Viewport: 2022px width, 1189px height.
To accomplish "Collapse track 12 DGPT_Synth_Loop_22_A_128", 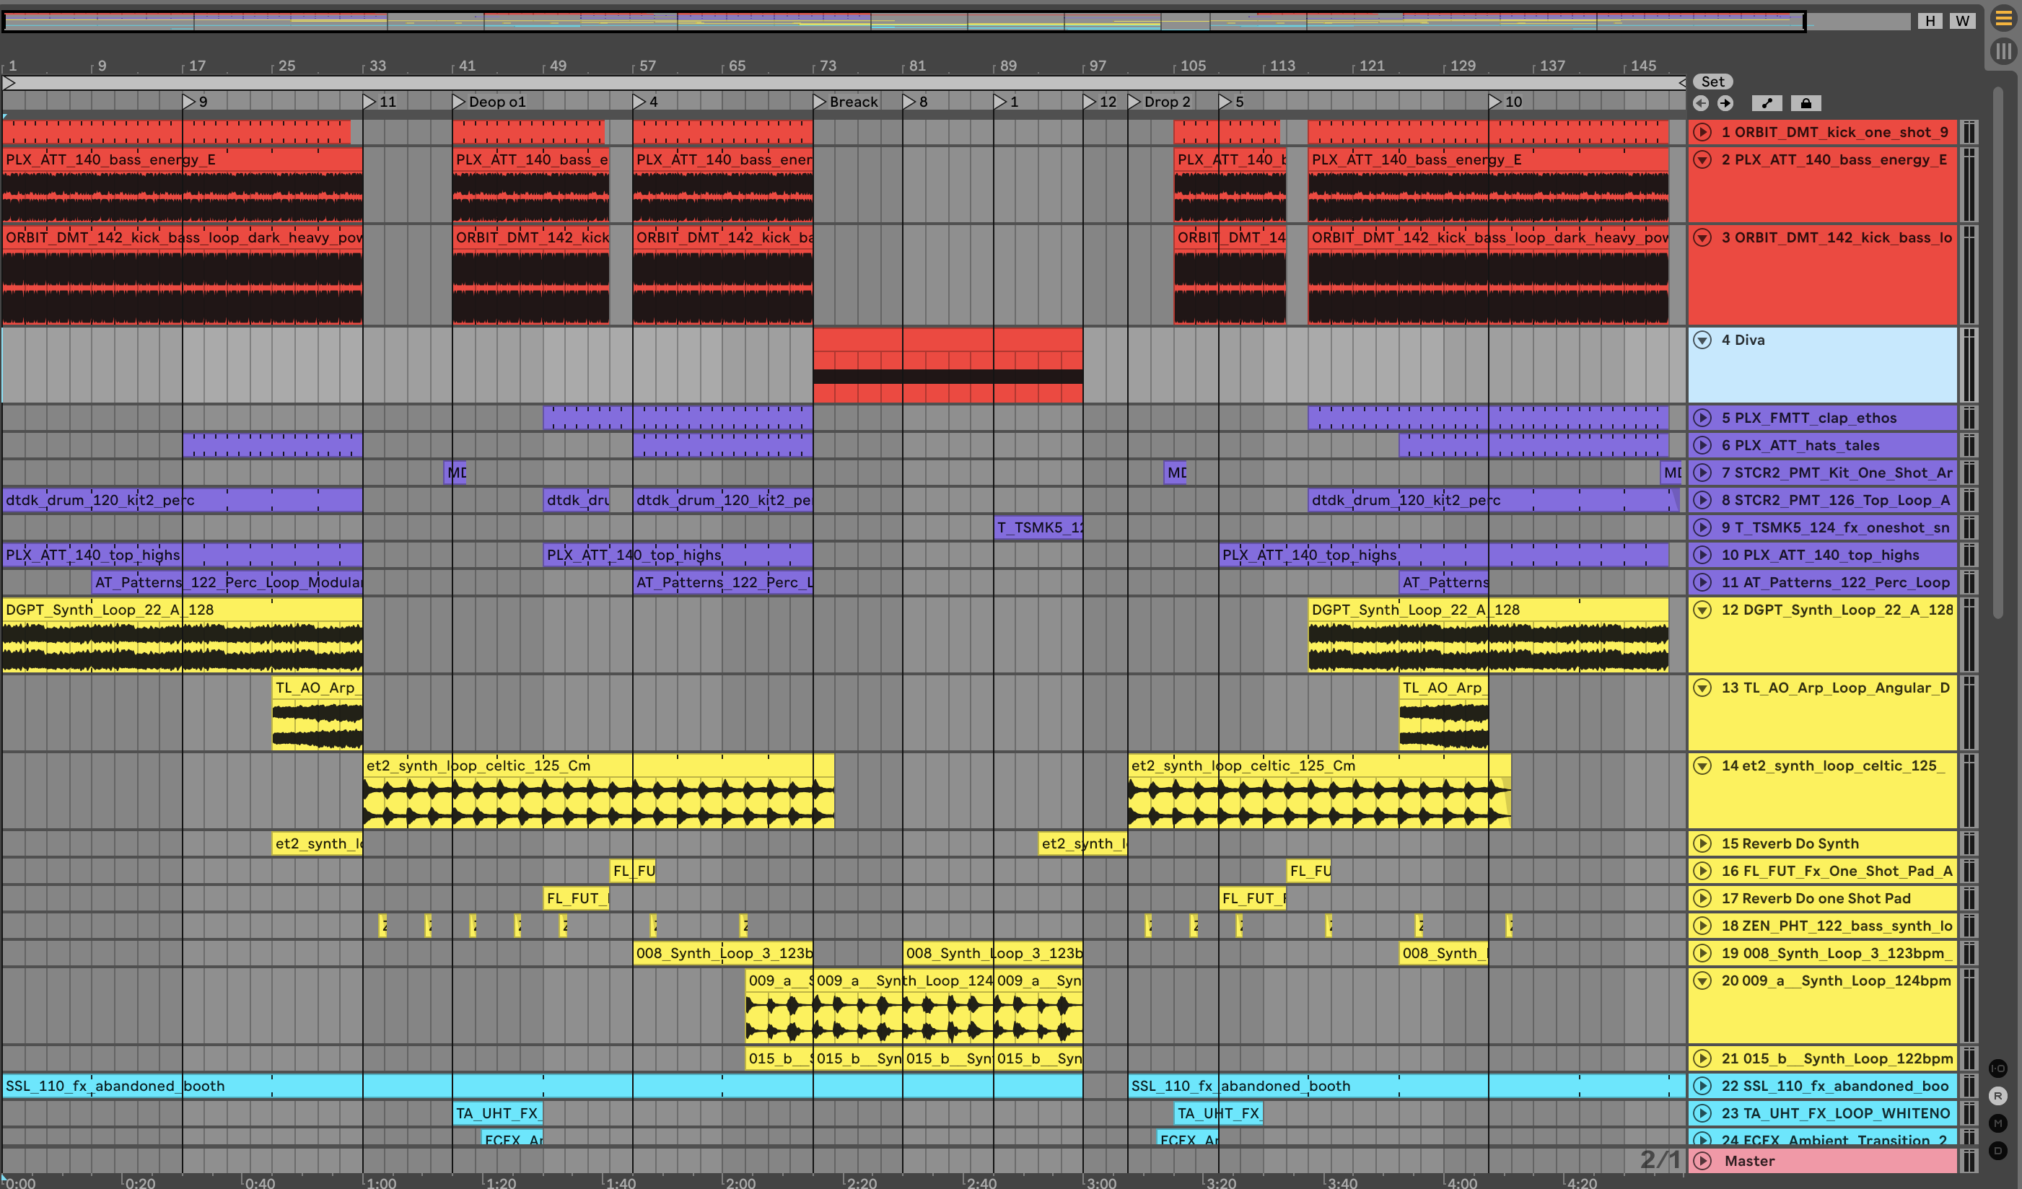I will pos(1702,609).
